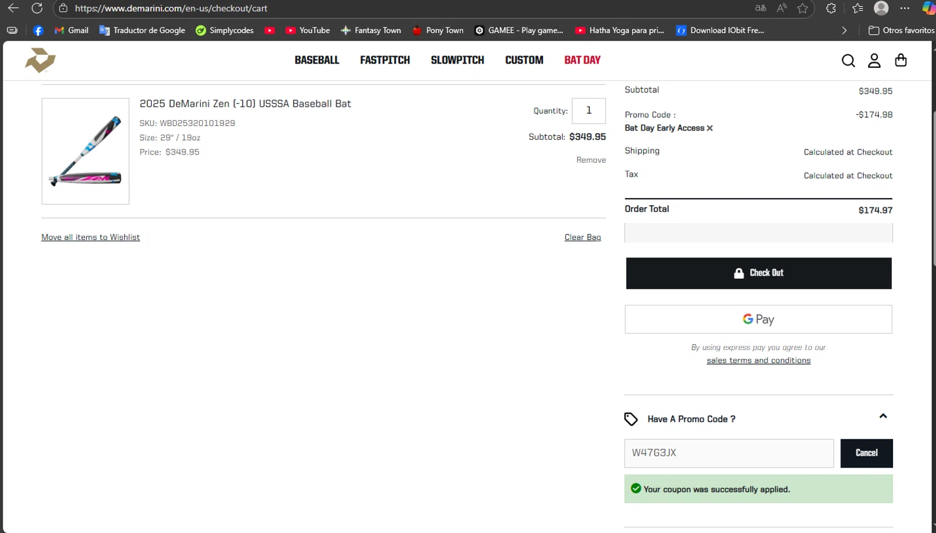Click the tab actions icon beside Facebook
The width and height of the screenshot is (936, 533).
pyautogui.click(x=12, y=31)
